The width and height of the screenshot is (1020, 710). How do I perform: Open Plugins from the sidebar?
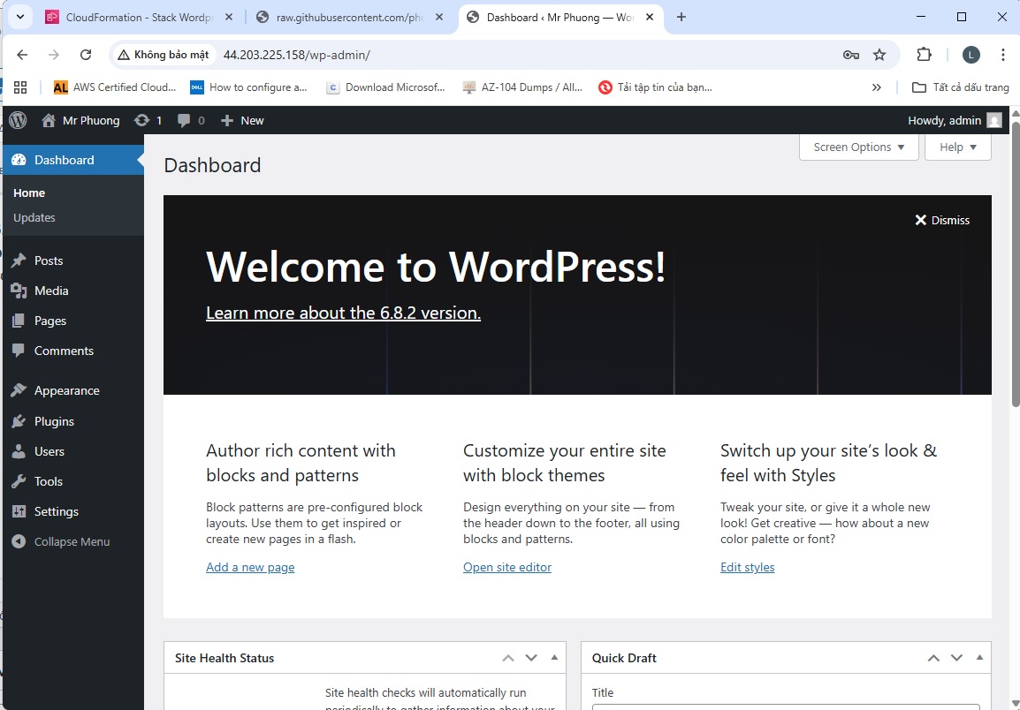tap(54, 421)
